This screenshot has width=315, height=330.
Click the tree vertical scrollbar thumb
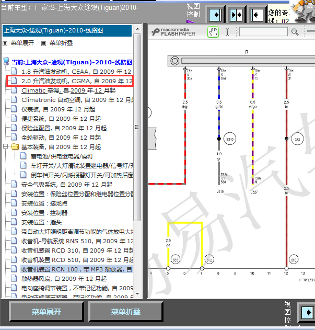coord(137,127)
